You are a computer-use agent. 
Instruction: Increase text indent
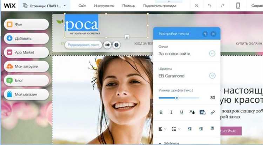tap(201, 129)
